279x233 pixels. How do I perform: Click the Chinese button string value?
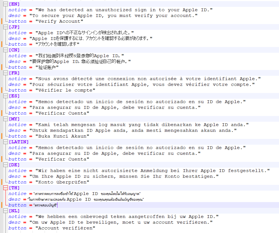(x=47, y=67)
